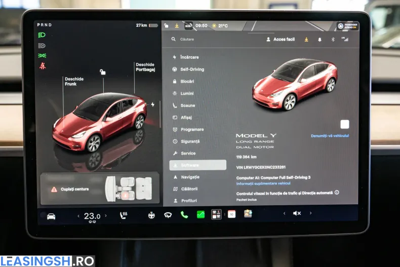Tap the 119 364 km odometer reading
Viewport: 400px width, 267px height.
(x=247, y=157)
